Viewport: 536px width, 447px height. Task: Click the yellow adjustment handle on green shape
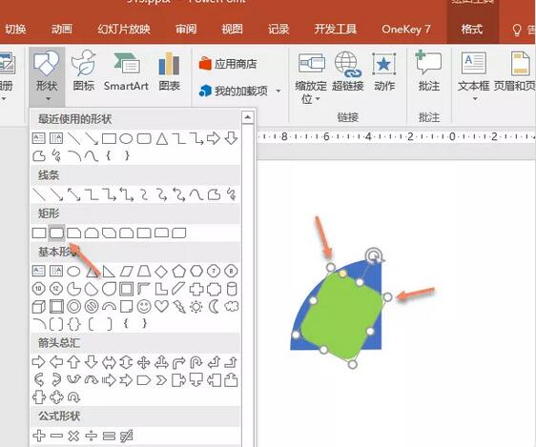342,274
